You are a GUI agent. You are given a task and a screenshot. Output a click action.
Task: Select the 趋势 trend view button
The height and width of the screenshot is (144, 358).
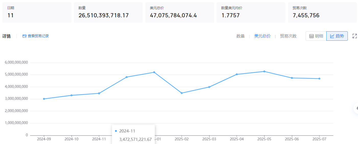pyautogui.click(x=337, y=36)
